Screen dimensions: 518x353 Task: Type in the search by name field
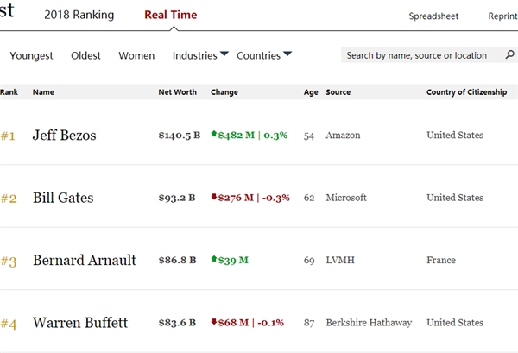tap(416, 55)
